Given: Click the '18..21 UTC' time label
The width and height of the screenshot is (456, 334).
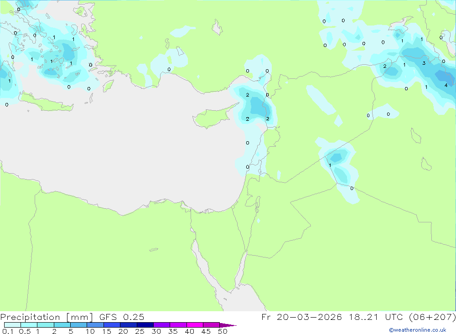Looking at the screenshot, I should coord(376,317).
